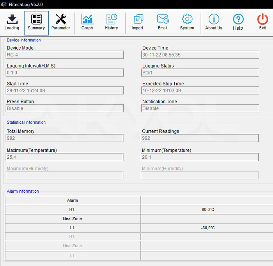This screenshot has height=266, width=273.
Task: Click the 'Alarm Information' group heading
Action: tap(23, 192)
